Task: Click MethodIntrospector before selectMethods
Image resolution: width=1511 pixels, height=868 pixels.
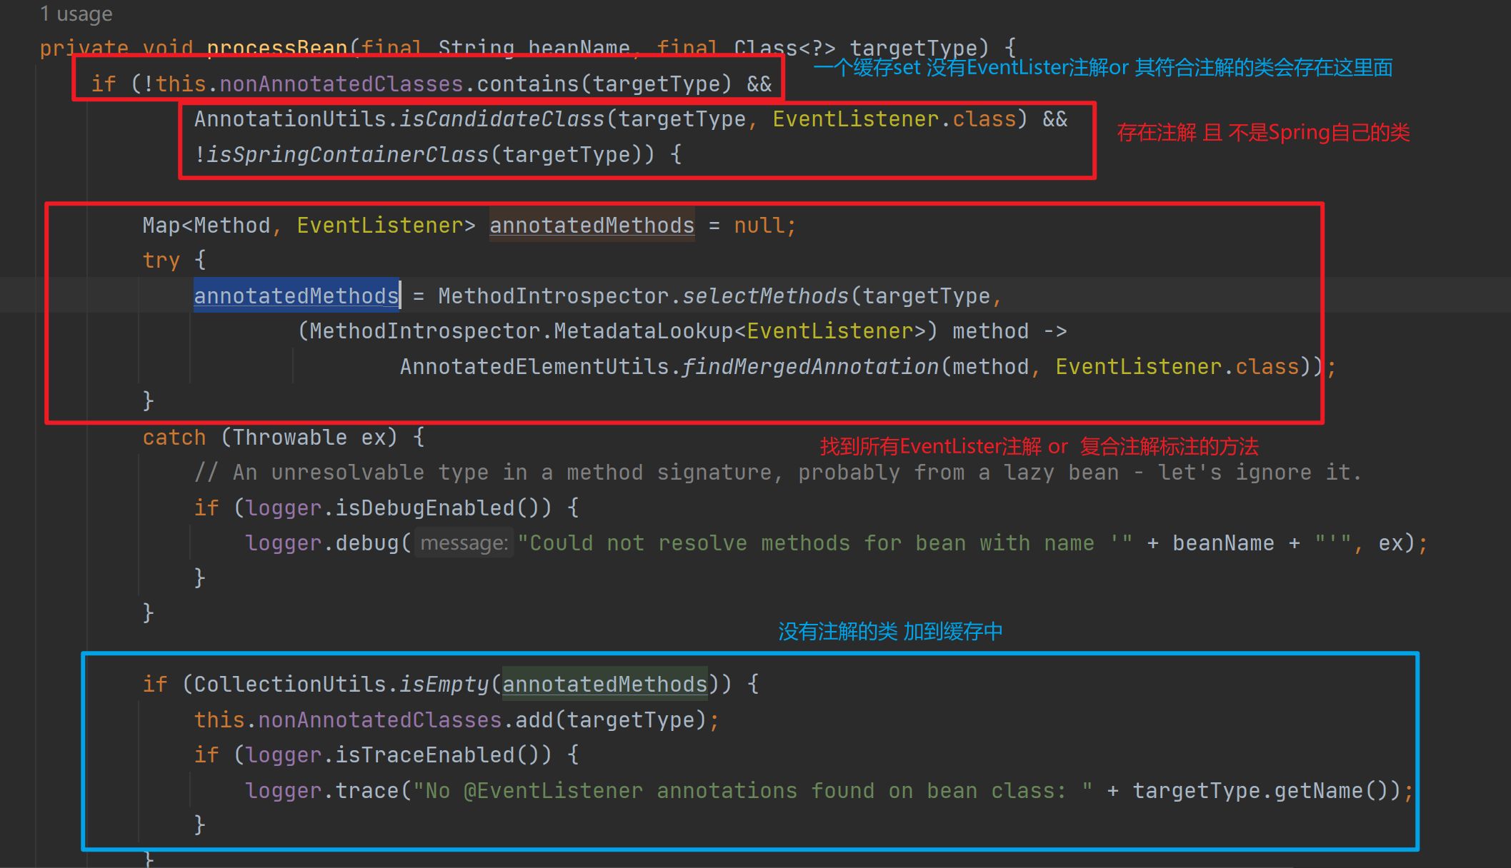Action: tap(553, 296)
